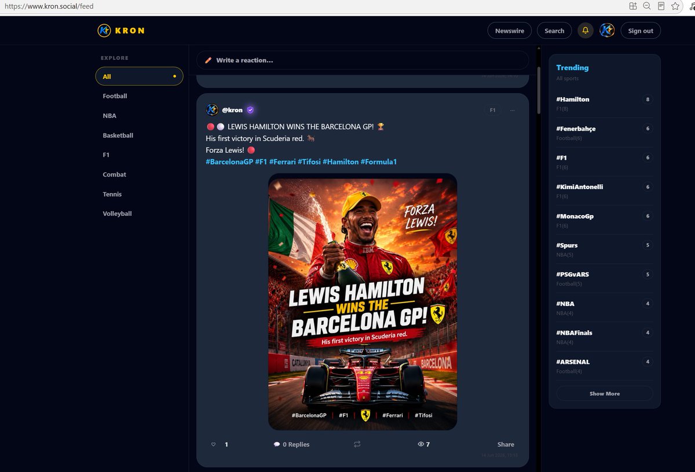This screenshot has width=695, height=472.
Task: Click Show More in Trending panel
Action: [x=605, y=393]
